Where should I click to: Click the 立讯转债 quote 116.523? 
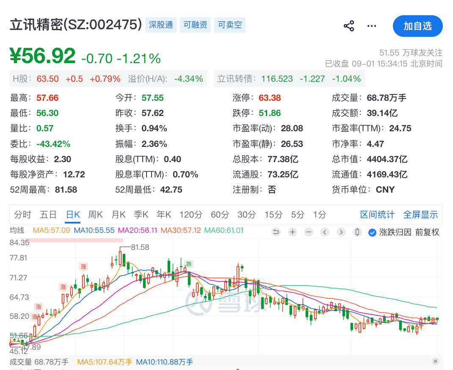point(277,79)
